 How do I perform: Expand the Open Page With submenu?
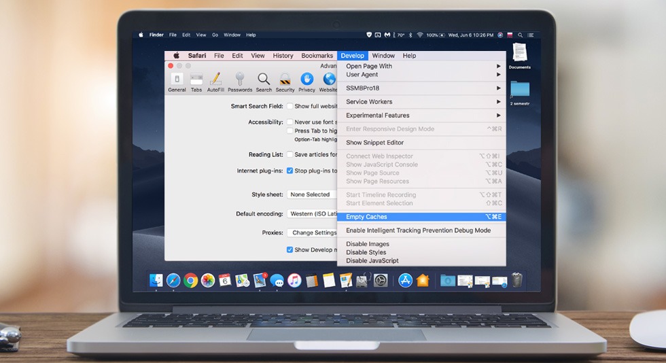point(421,66)
